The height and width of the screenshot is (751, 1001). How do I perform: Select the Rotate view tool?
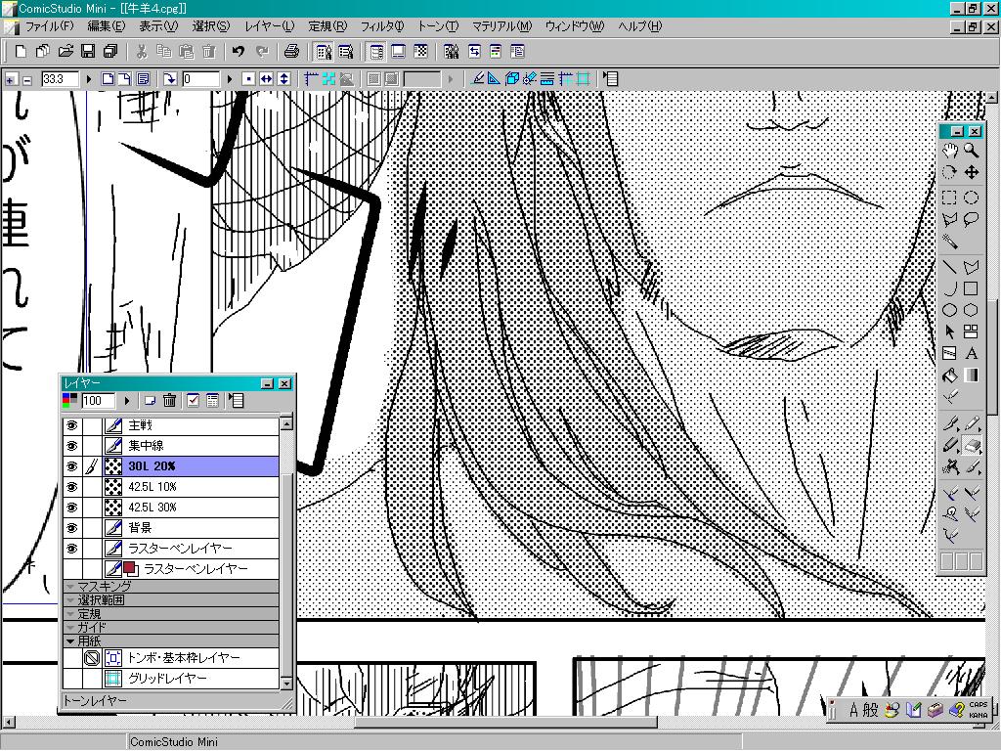pyautogui.click(x=950, y=172)
